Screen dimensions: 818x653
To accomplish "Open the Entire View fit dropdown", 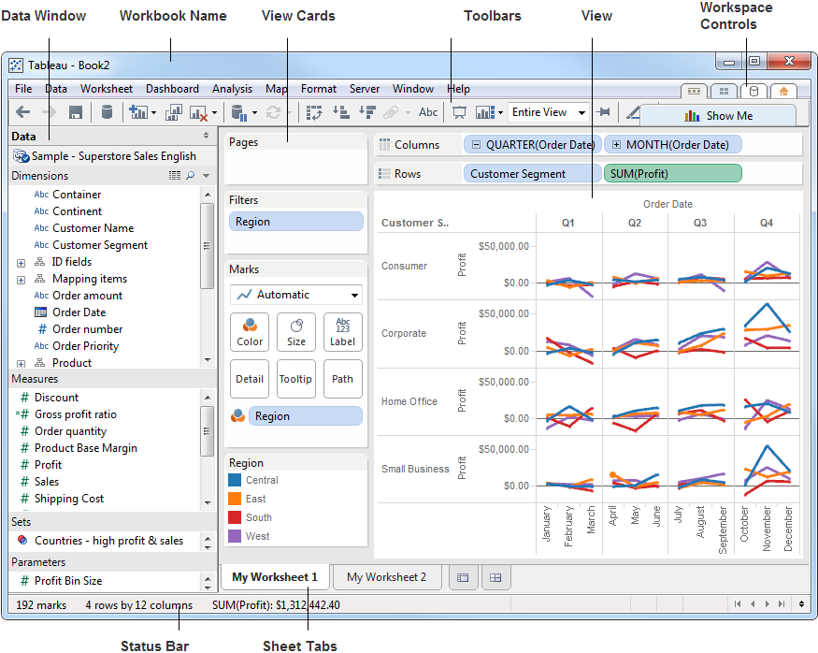I will point(548,112).
